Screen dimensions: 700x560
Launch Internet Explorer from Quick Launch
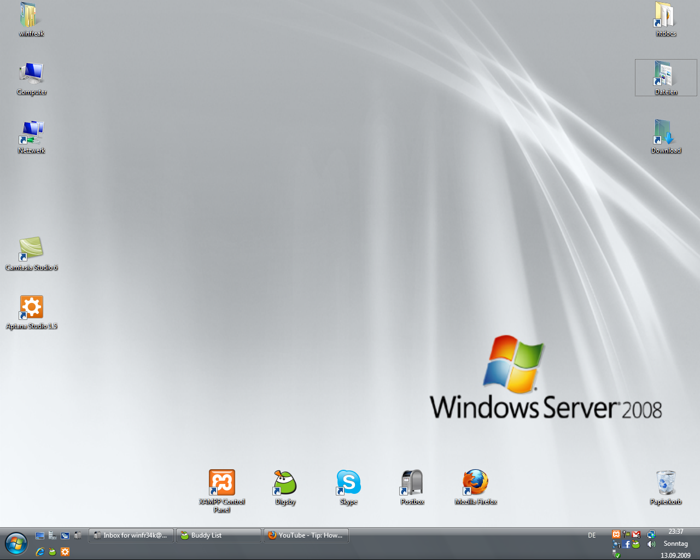click(40, 552)
